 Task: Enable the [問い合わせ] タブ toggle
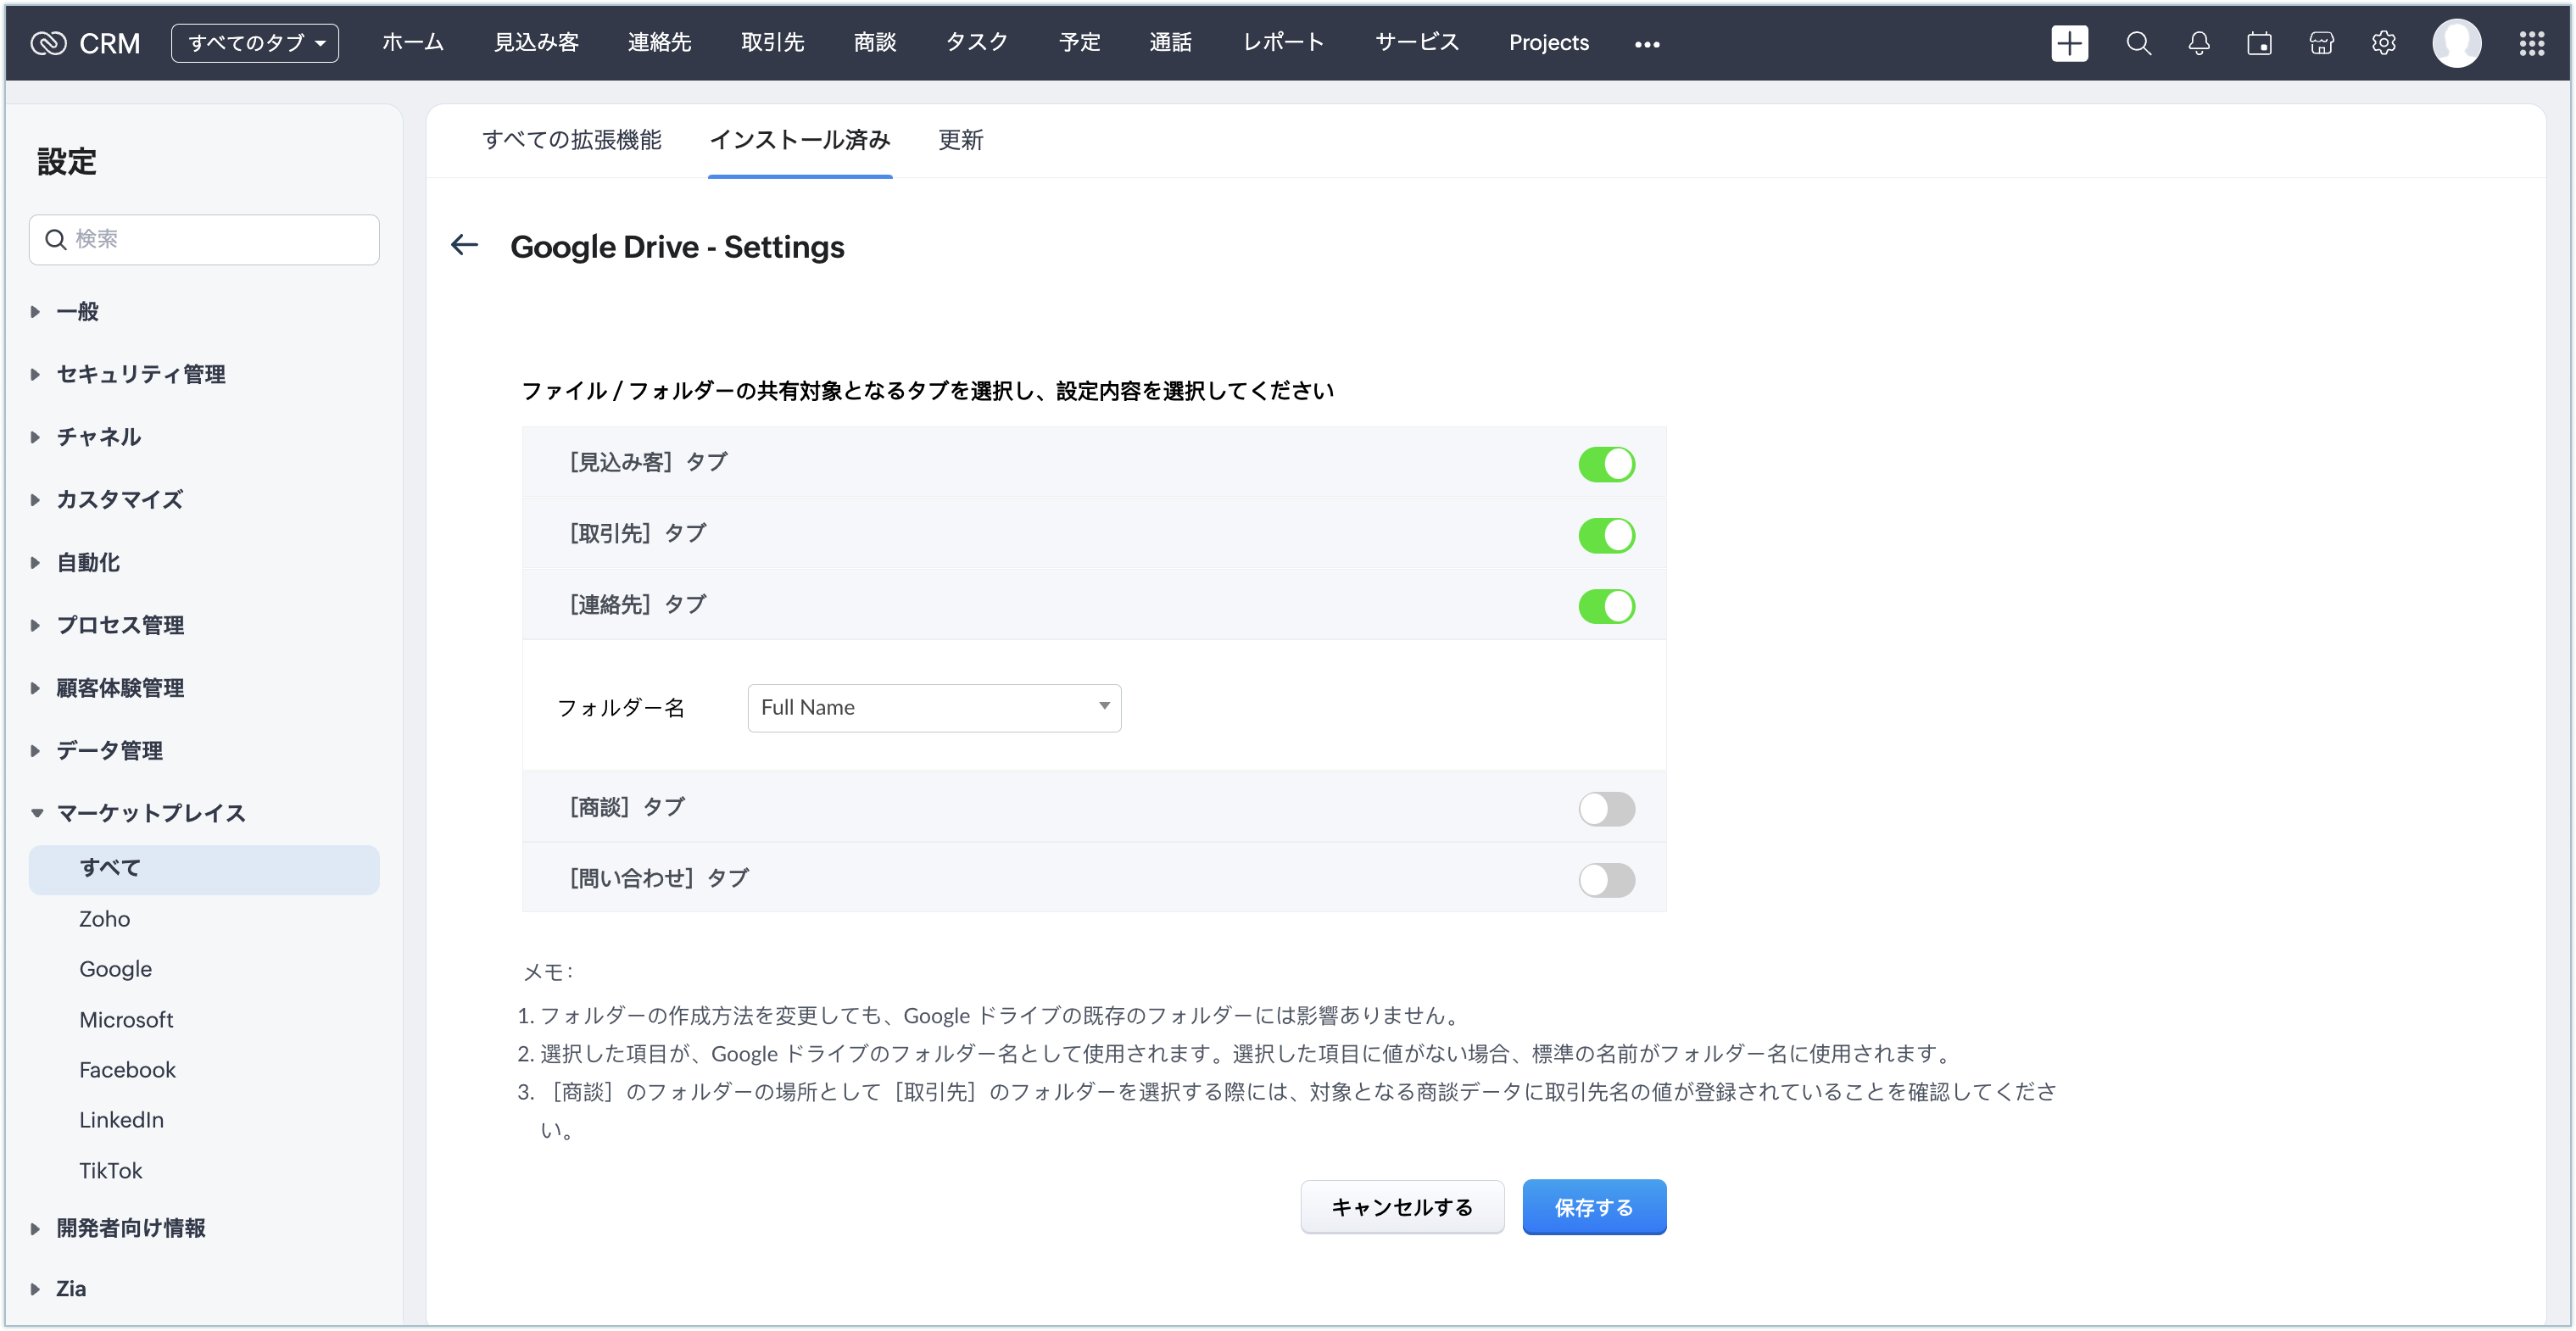point(1606,879)
